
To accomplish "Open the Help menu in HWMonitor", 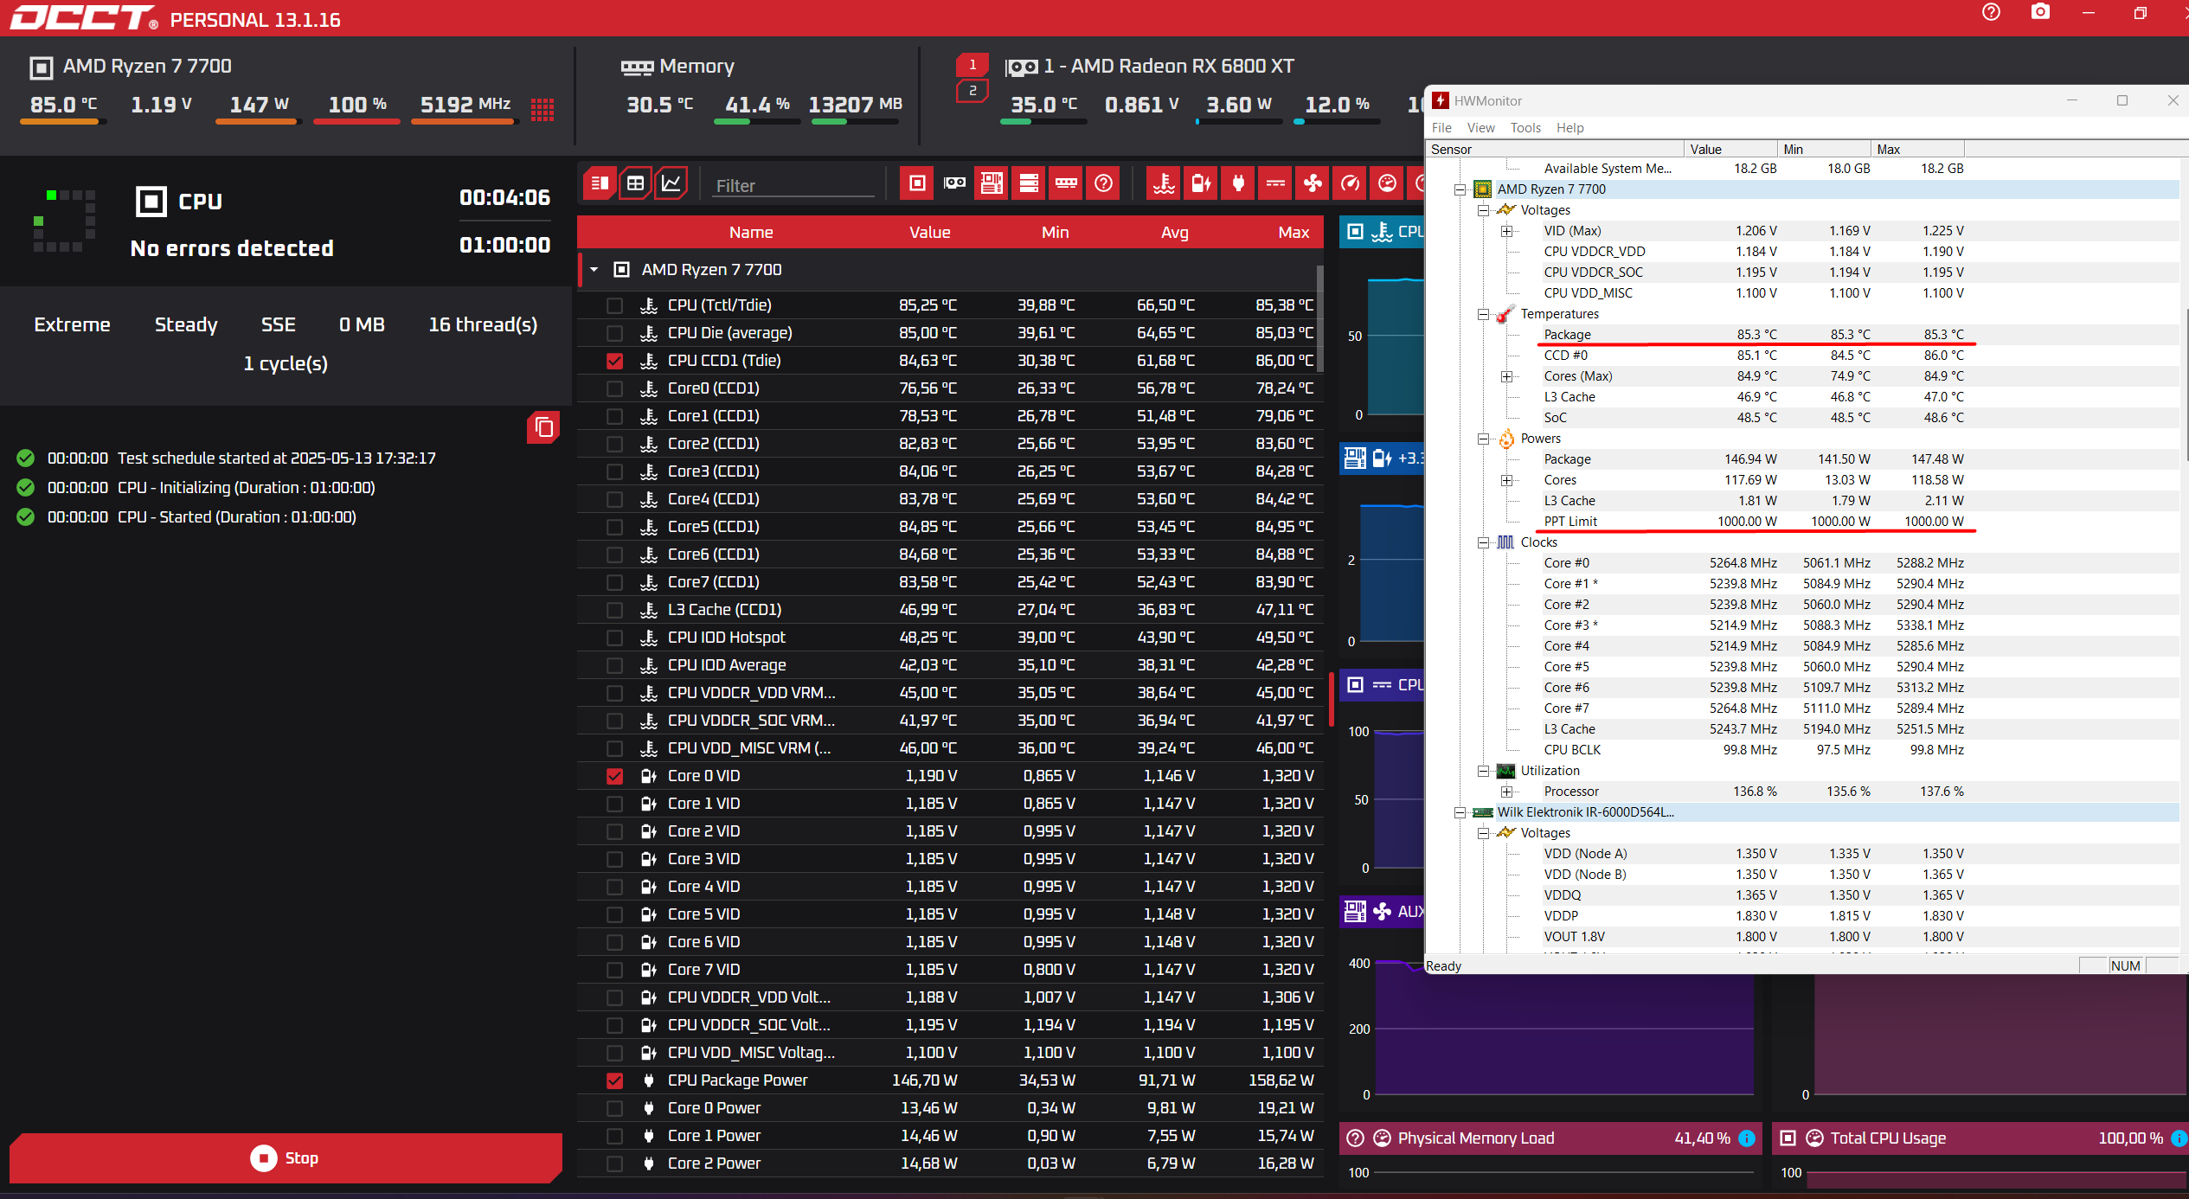I will pos(1570,128).
